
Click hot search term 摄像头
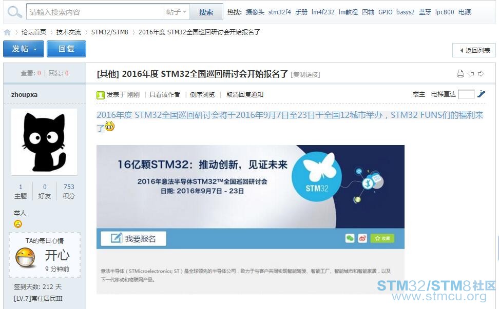tap(255, 12)
